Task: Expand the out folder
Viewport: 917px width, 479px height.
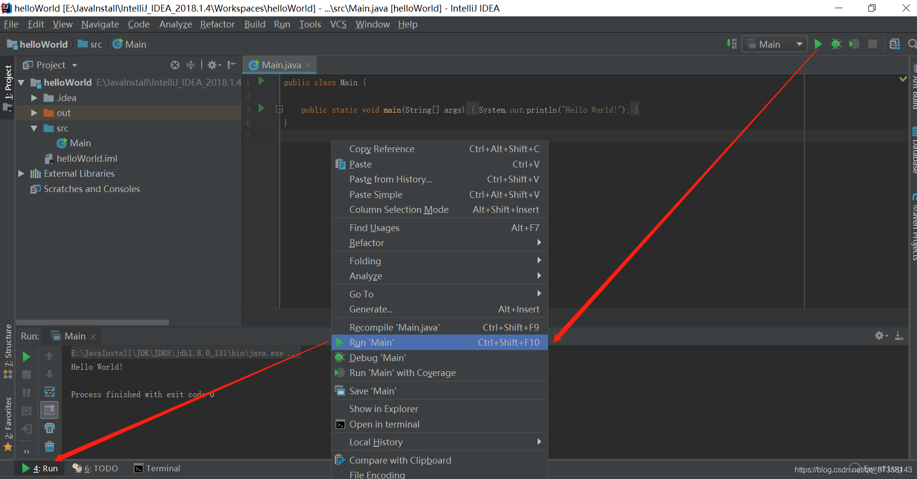Action: pyautogui.click(x=34, y=113)
